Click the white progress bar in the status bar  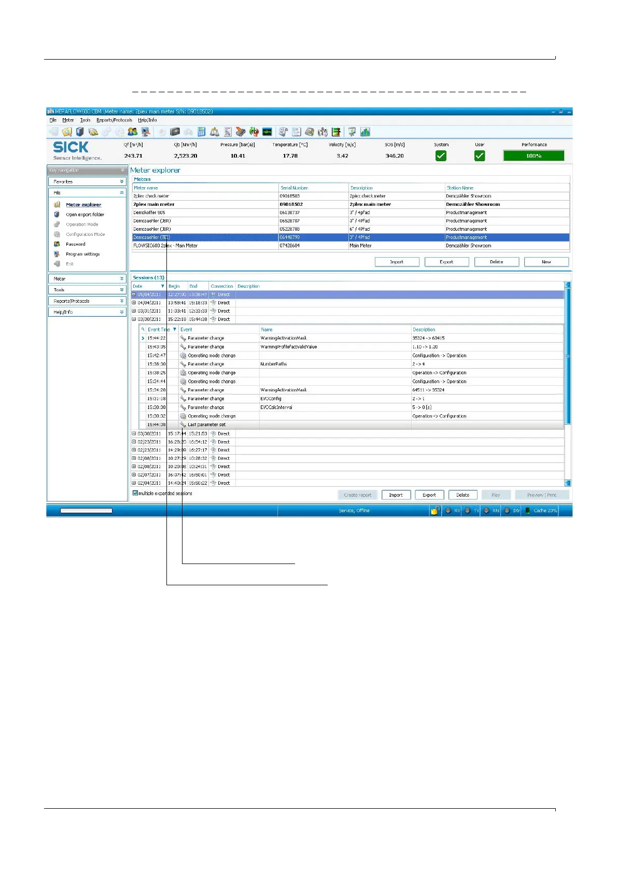pos(86,511)
